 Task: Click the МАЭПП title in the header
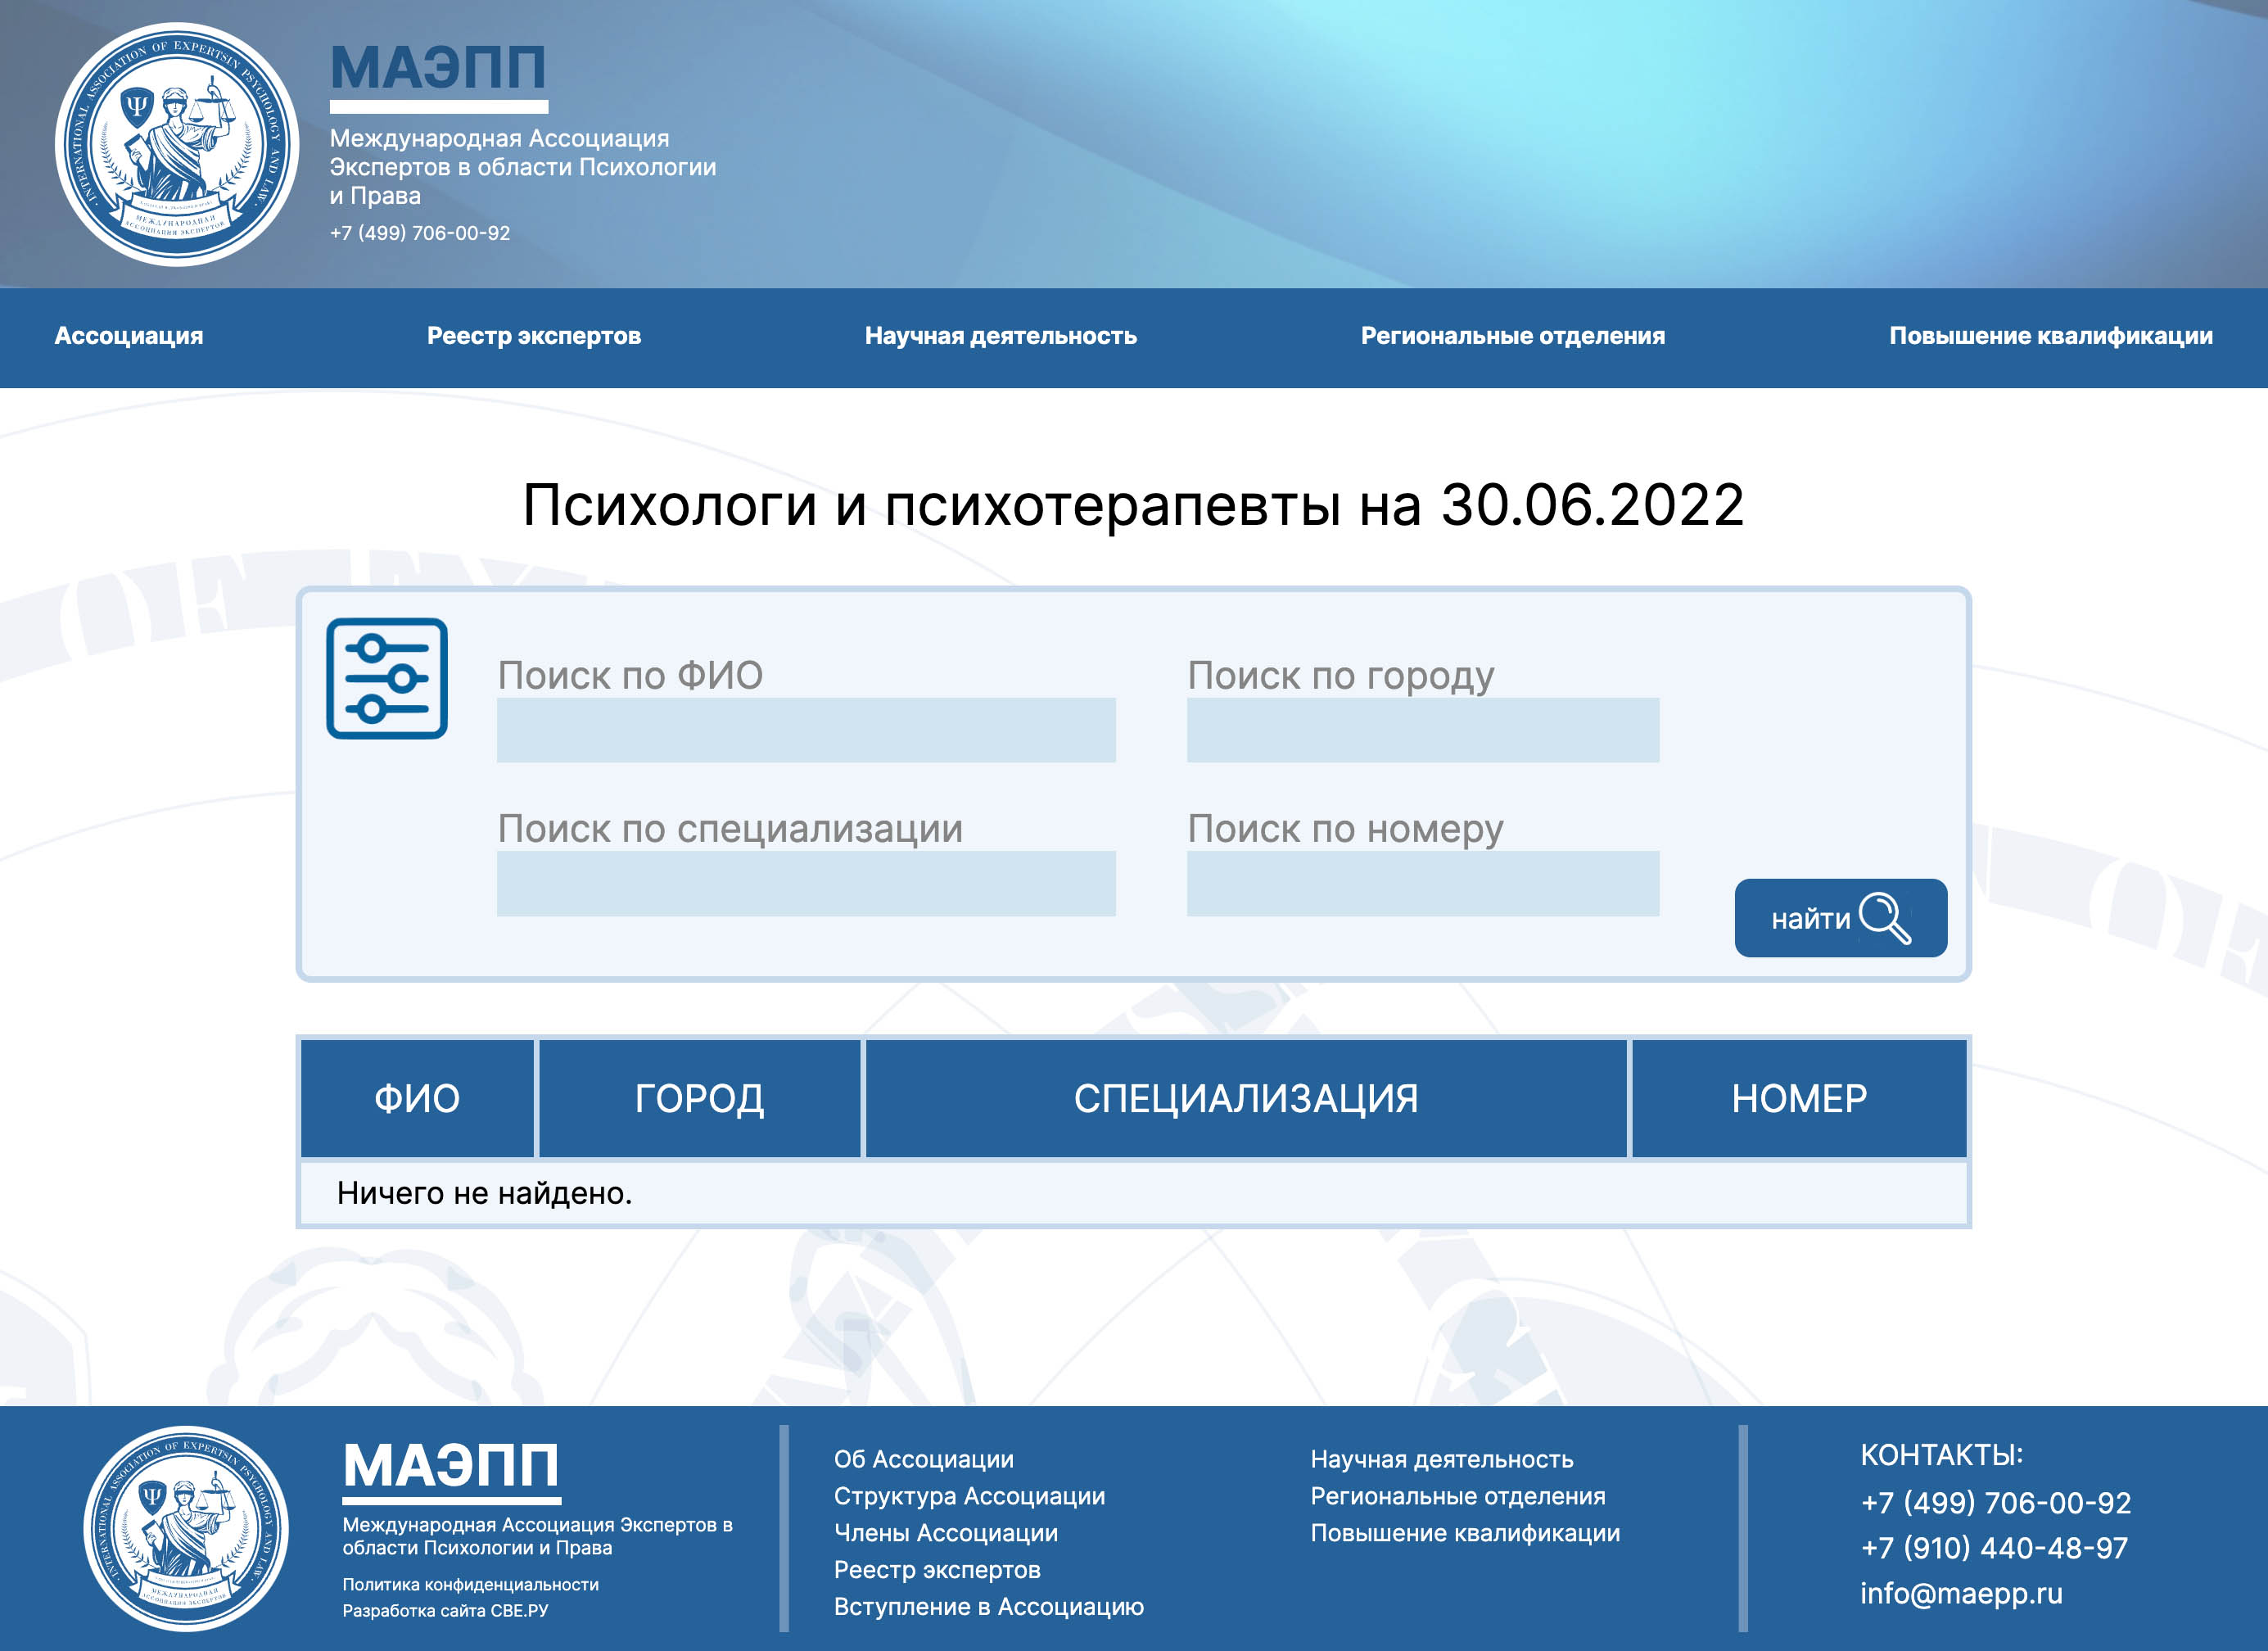coord(438,68)
